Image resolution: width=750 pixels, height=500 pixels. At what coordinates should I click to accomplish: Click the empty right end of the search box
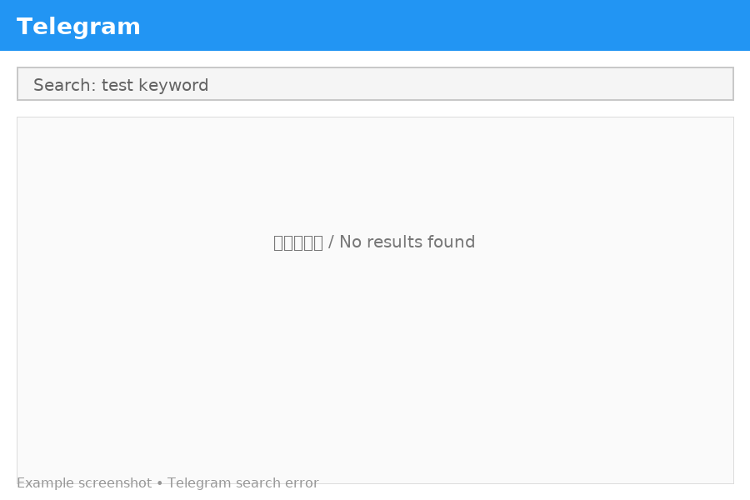pos(574,83)
